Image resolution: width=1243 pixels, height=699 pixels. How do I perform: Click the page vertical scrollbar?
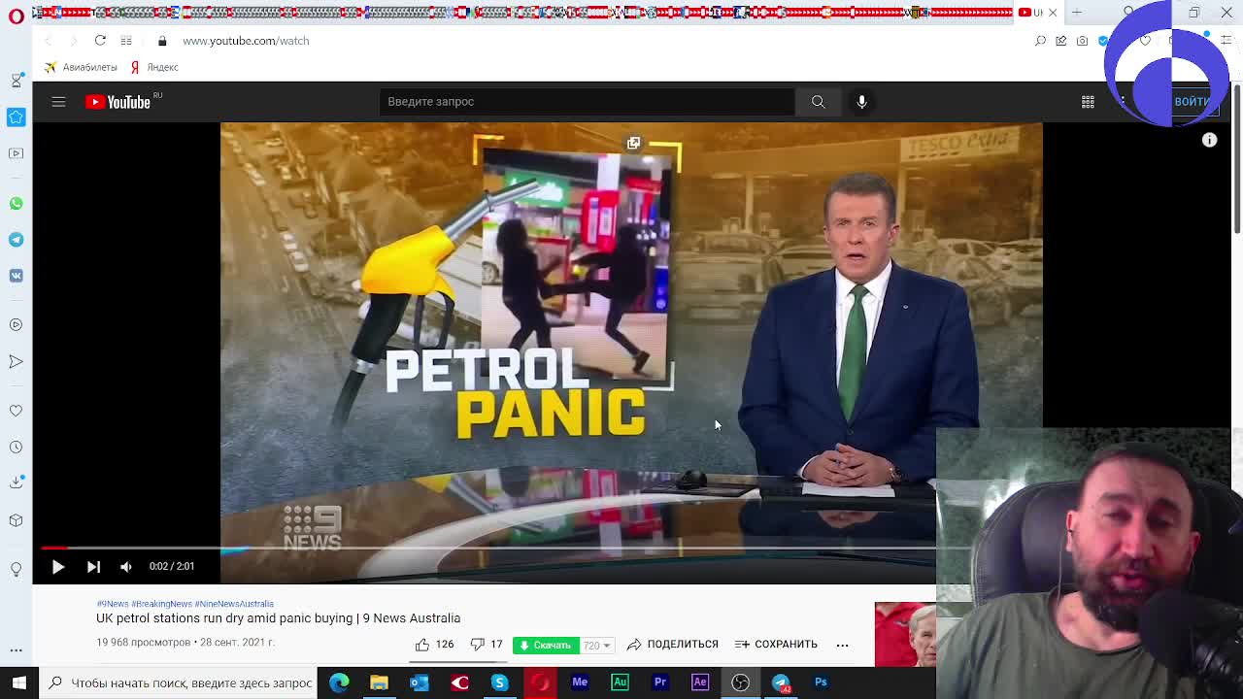click(x=1236, y=160)
